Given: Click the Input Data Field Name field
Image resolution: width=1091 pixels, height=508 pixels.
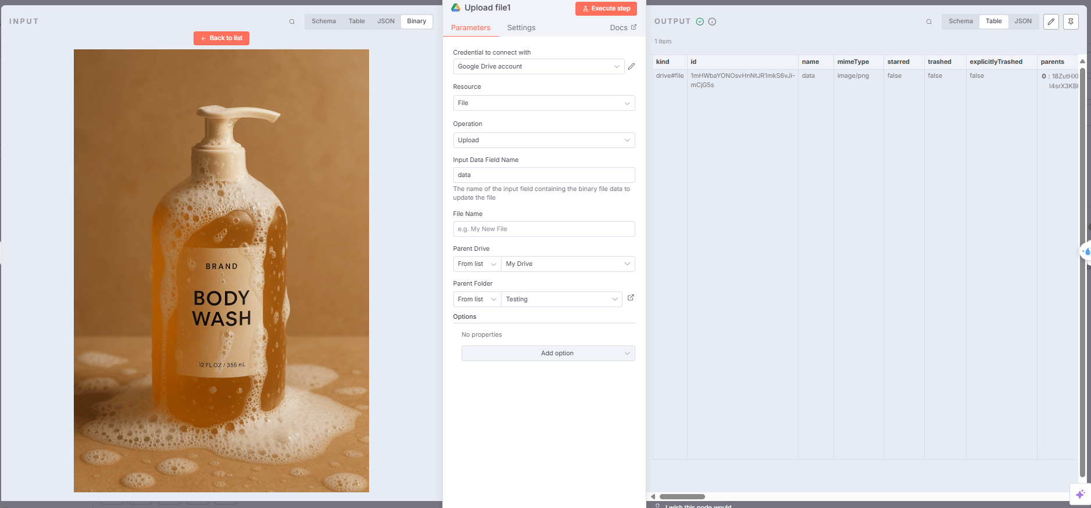Looking at the screenshot, I should click(544, 175).
